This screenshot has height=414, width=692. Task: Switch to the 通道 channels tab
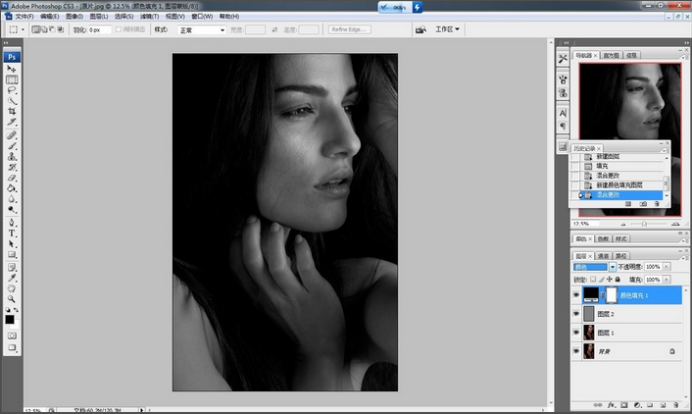[603, 256]
